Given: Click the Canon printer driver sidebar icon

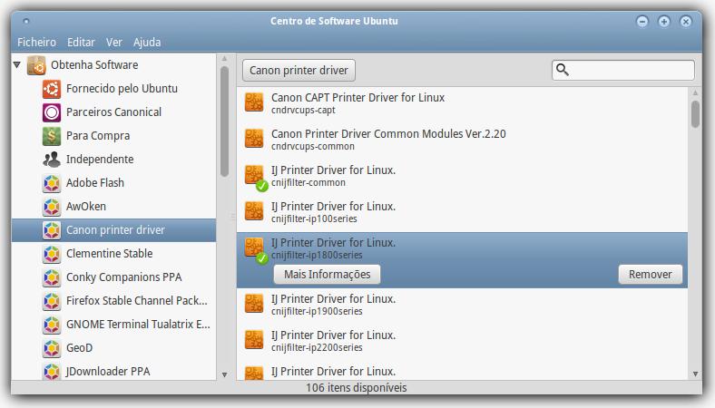Looking at the screenshot, I should coord(52,230).
